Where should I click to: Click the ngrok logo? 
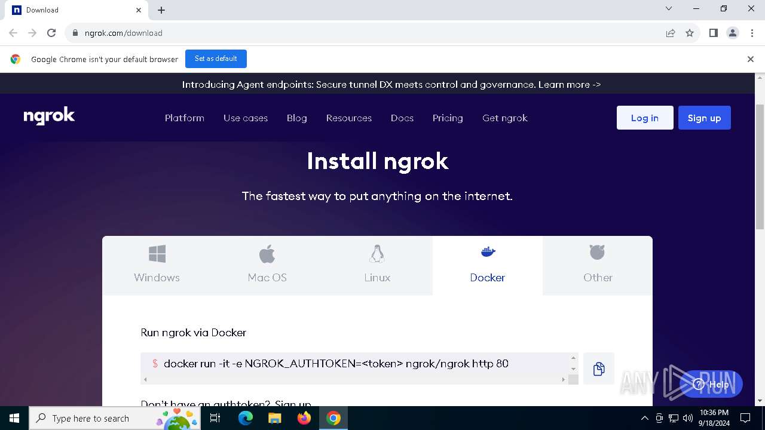pos(49,116)
